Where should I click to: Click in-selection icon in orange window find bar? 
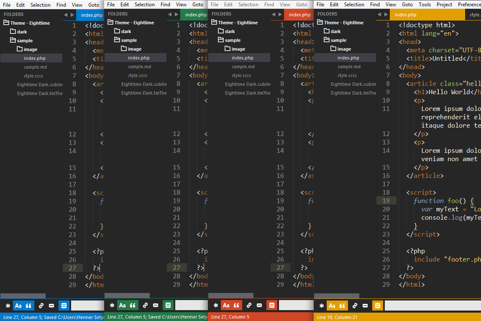pos(365,306)
